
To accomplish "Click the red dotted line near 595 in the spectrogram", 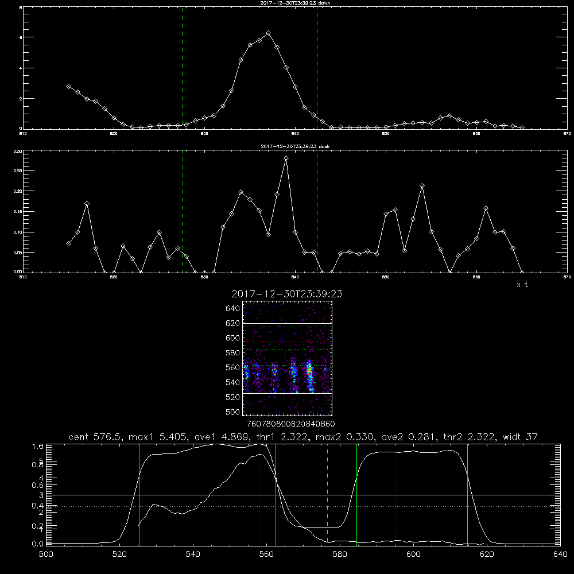I will point(287,342).
